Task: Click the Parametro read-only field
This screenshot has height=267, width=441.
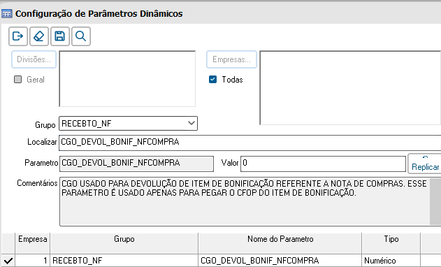Action: (136, 164)
